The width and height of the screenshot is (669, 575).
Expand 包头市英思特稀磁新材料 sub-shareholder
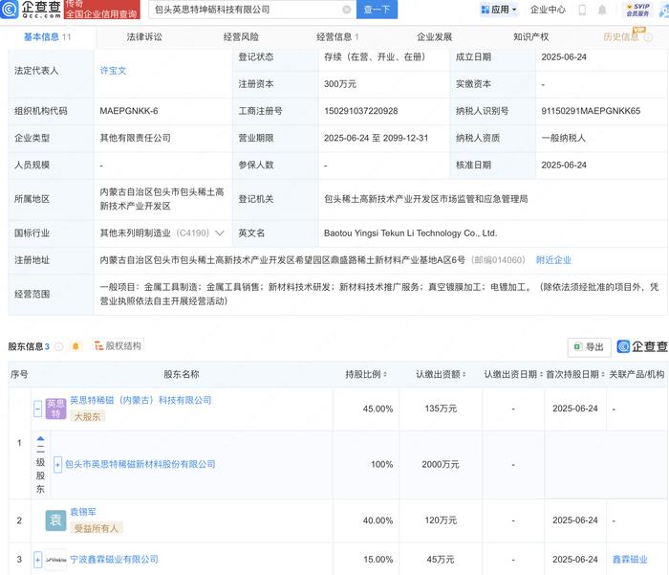click(57, 464)
